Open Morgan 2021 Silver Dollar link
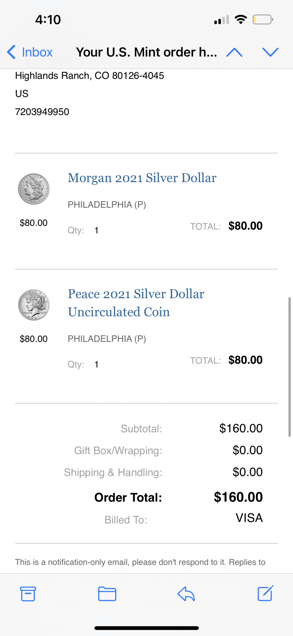The height and width of the screenshot is (636, 293). 142,178
